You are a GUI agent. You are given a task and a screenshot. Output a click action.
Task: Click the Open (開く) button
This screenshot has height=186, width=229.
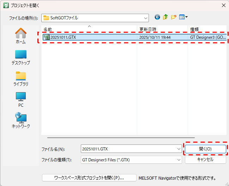coord(205,149)
